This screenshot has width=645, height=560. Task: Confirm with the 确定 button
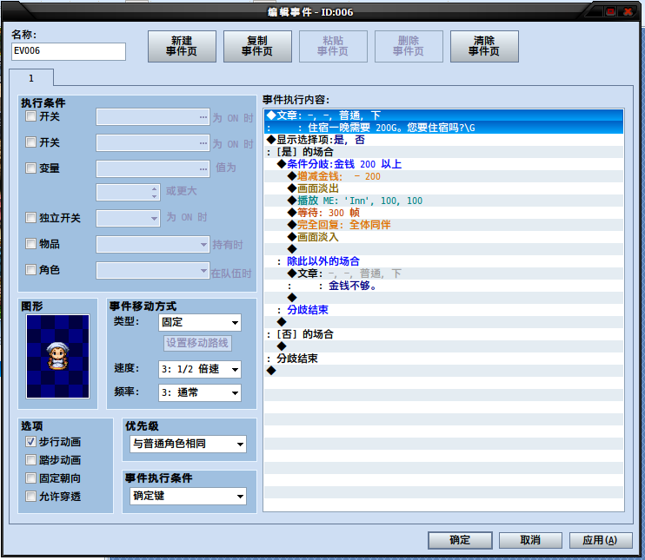(x=460, y=540)
